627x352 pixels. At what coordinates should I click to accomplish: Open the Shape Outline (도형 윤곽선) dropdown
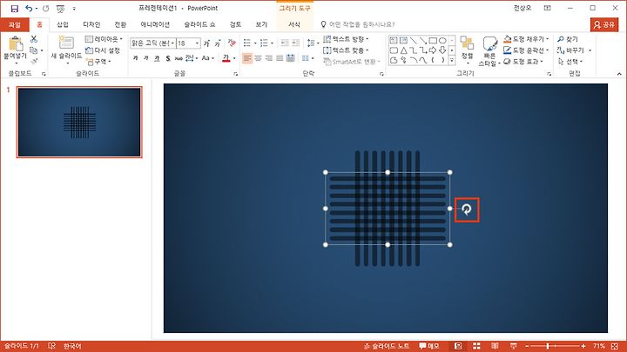click(x=526, y=50)
